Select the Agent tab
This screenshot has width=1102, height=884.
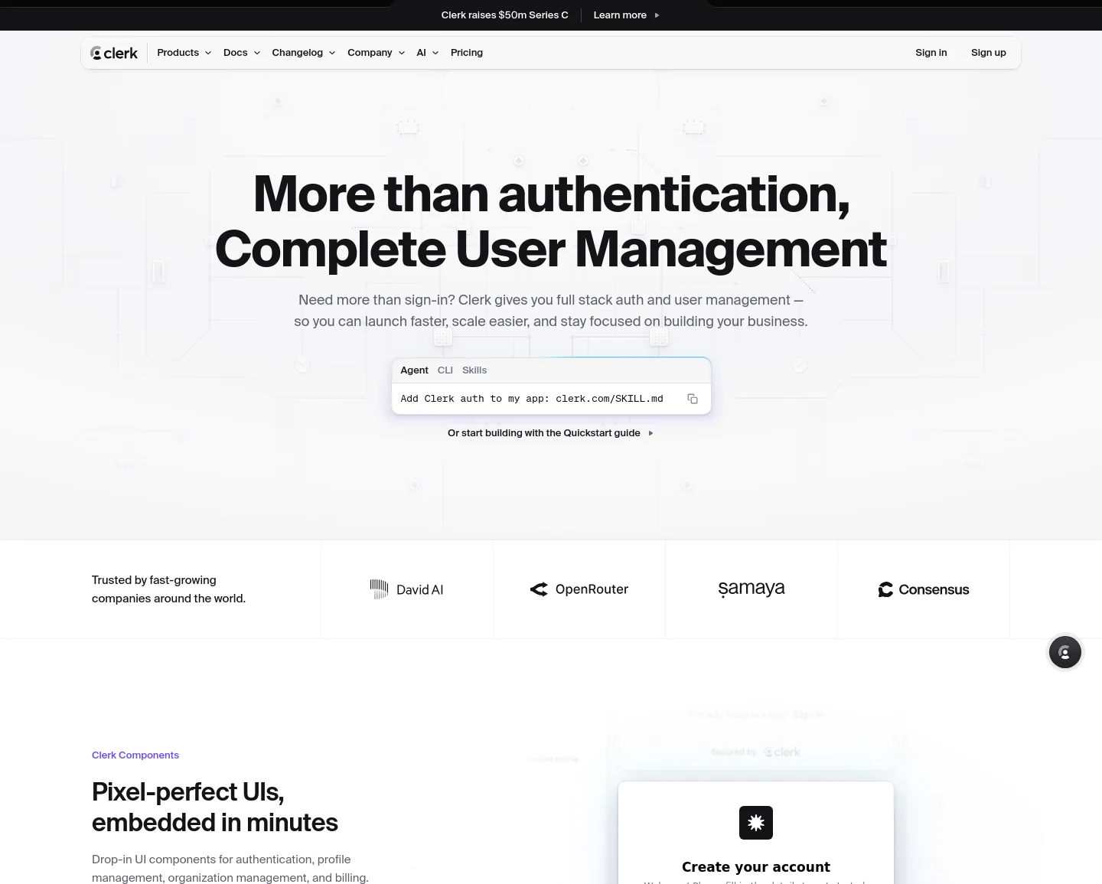pyautogui.click(x=414, y=370)
